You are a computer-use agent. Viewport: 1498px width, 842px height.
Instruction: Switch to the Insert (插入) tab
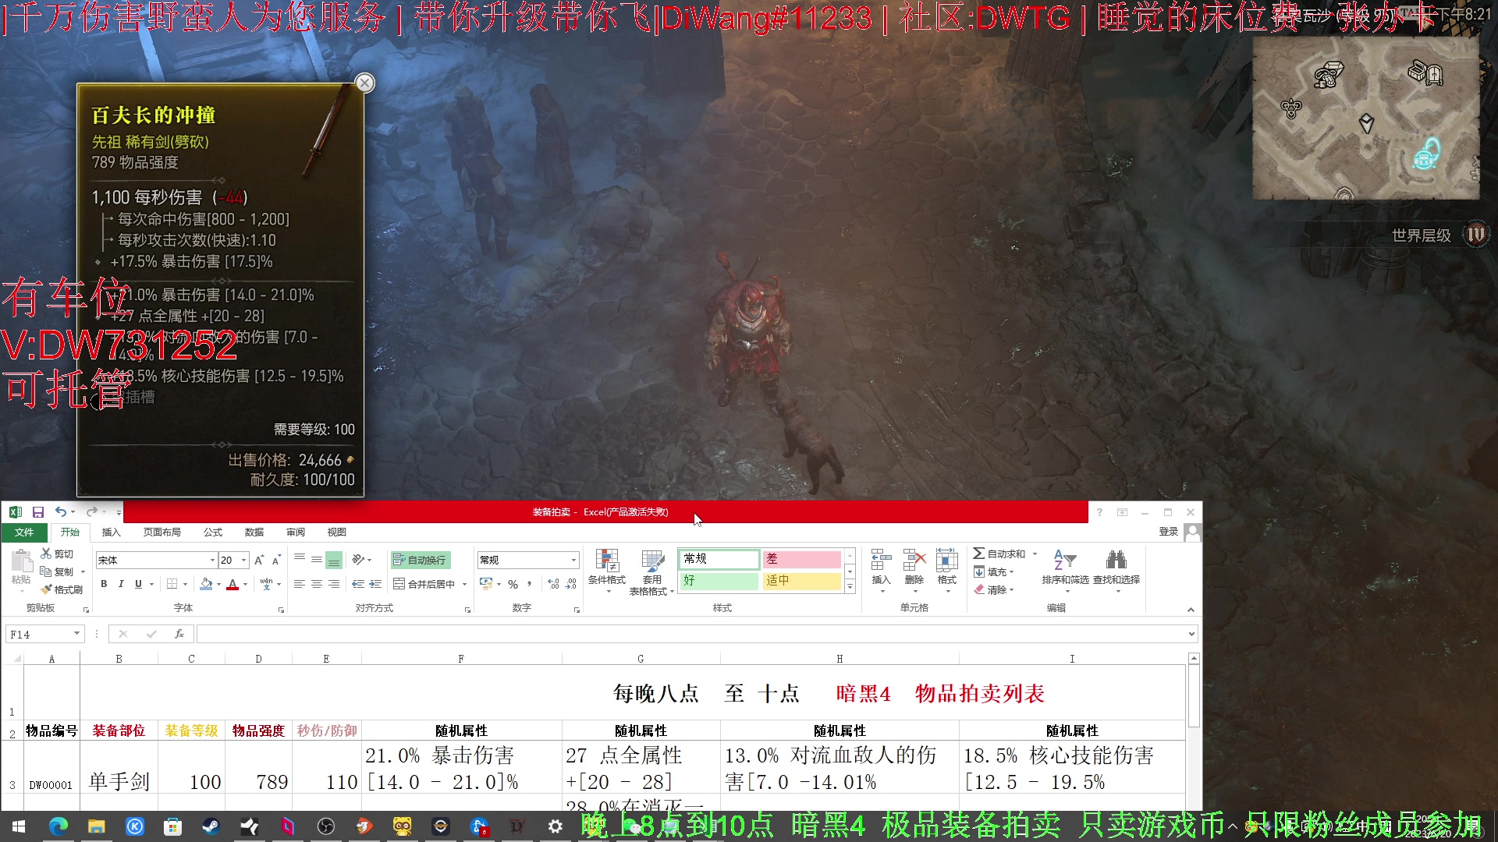[x=112, y=532]
